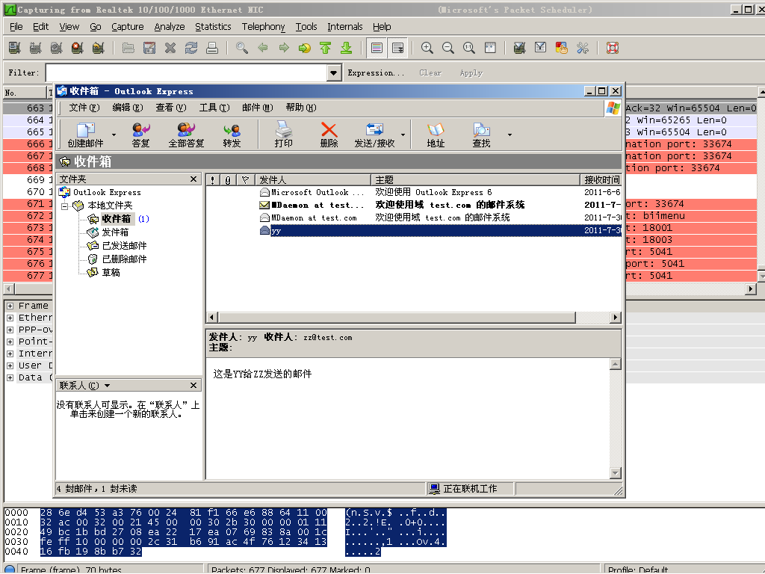Sort messages by Subject column header 主题
The height and width of the screenshot is (574, 765).
[475, 179]
